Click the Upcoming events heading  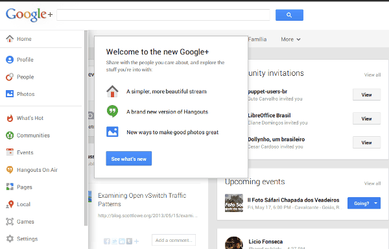255,182
